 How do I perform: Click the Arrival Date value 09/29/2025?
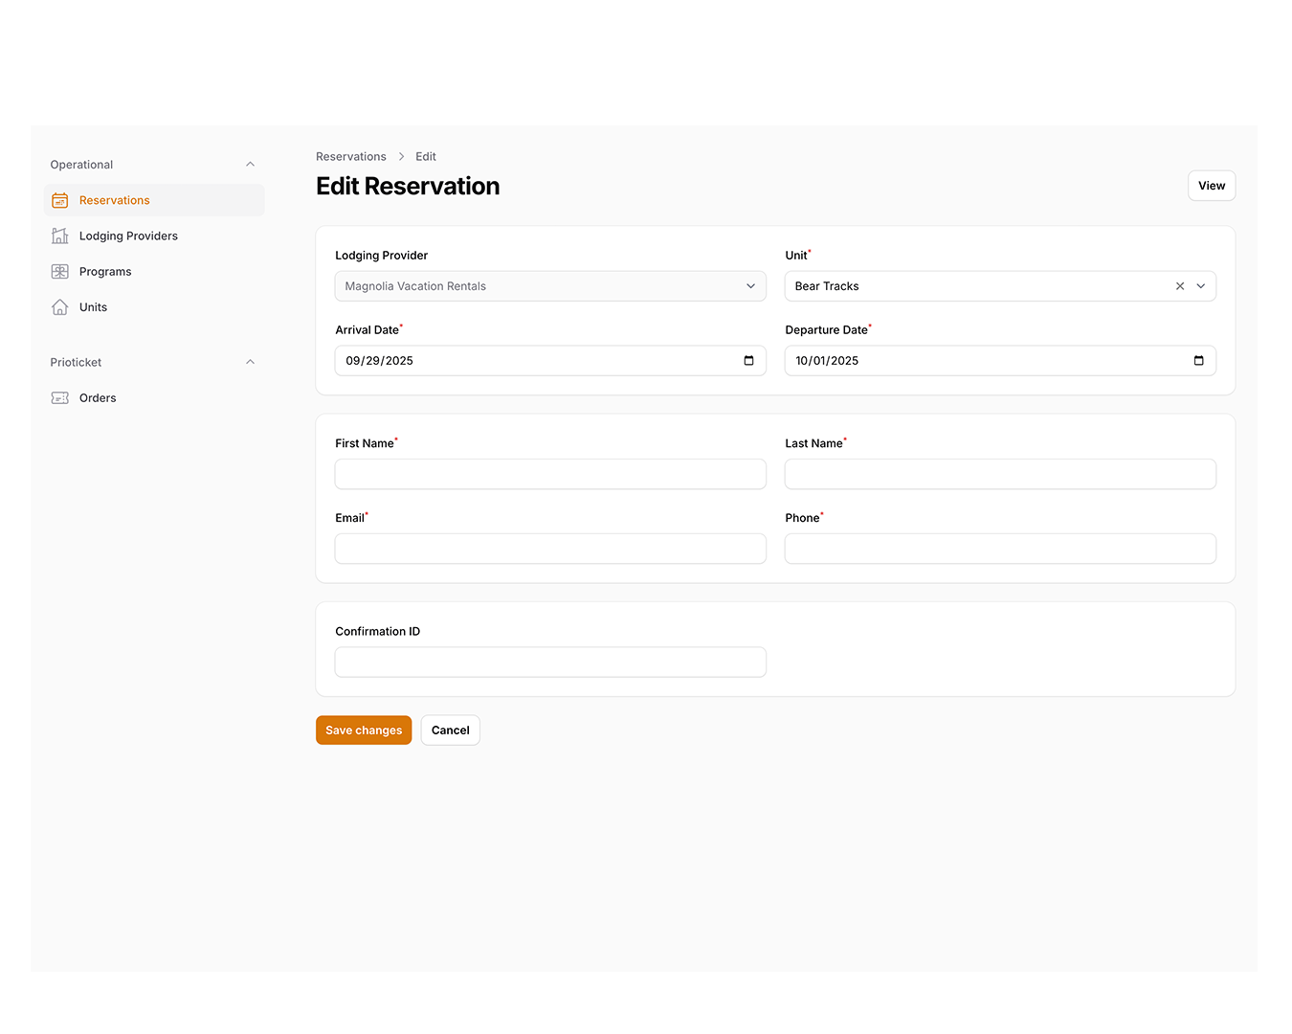pyautogui.click(x=380, y=361)
